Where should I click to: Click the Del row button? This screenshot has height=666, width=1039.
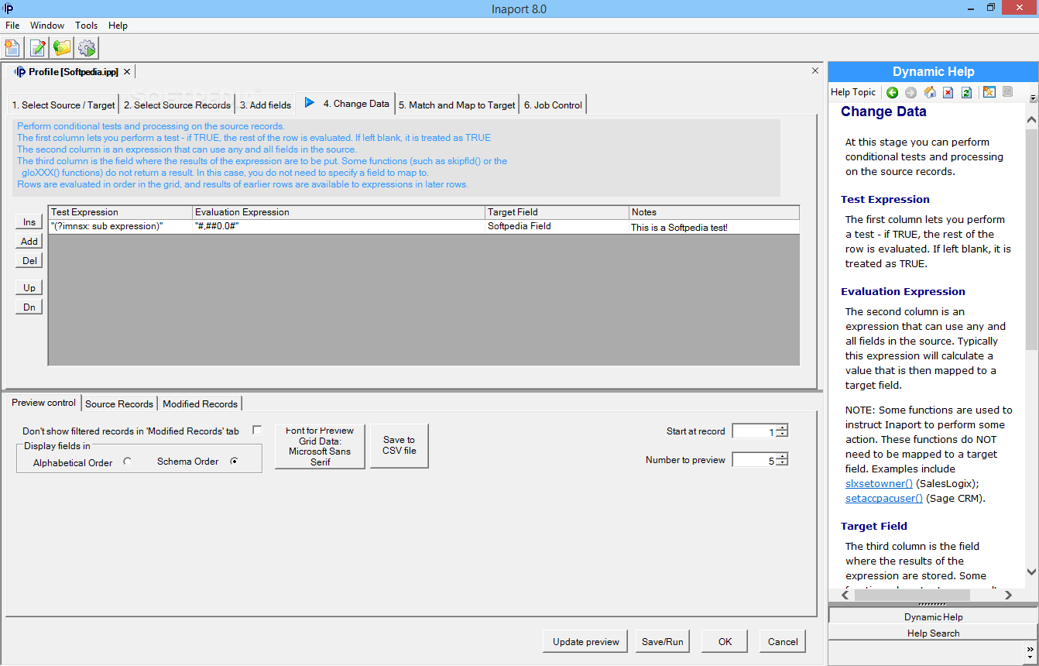[x=29, y=261]
